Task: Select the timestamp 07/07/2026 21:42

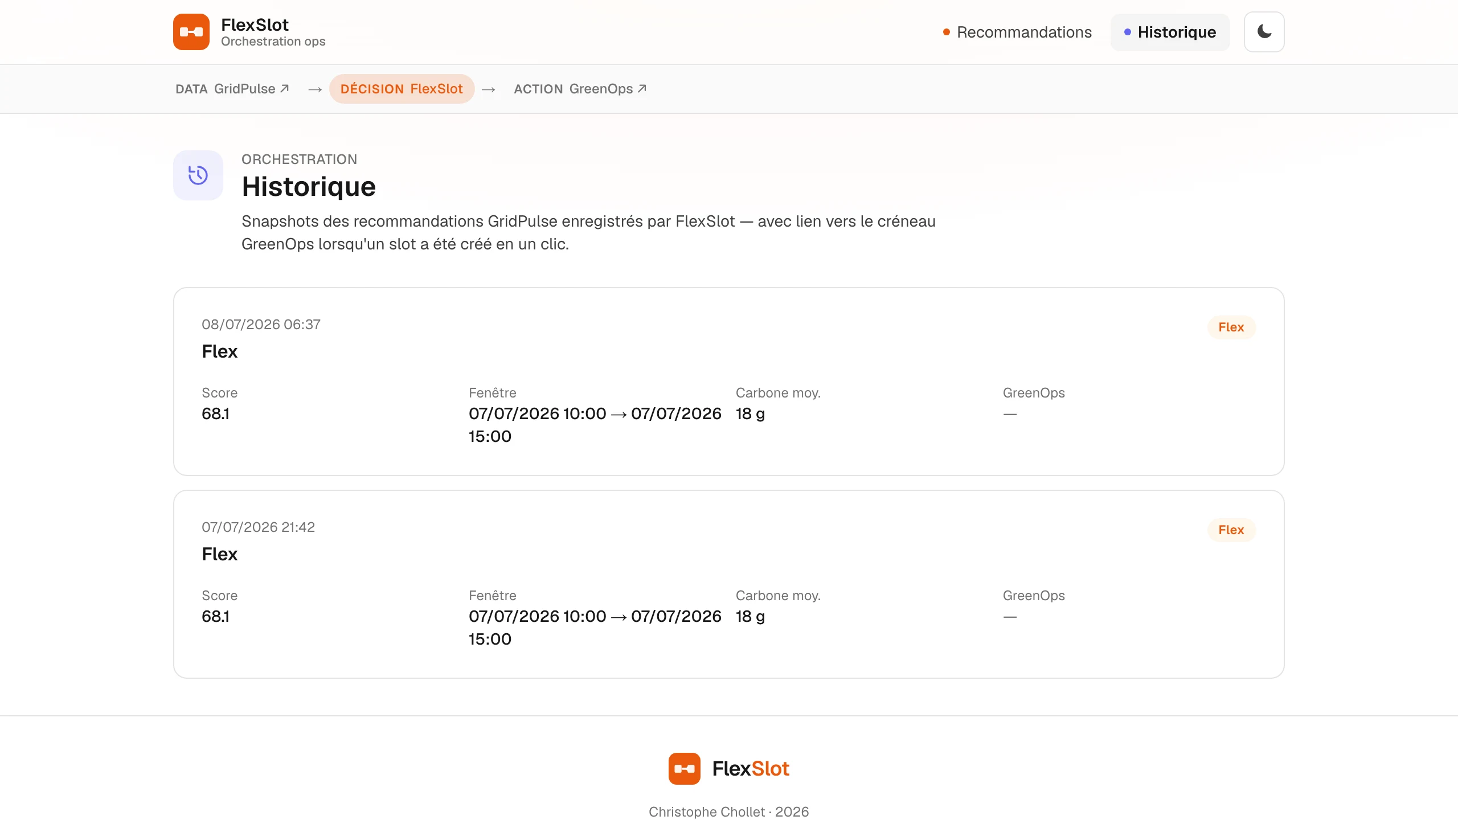Action: coord(258,527)
